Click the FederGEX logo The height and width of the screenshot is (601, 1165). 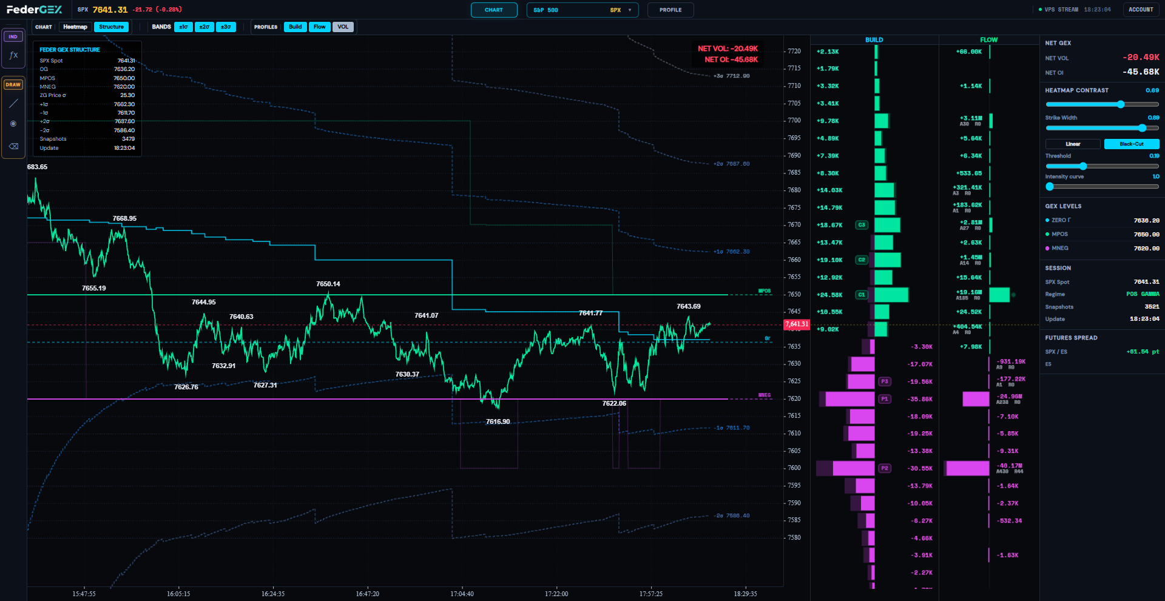coord(34,10)
